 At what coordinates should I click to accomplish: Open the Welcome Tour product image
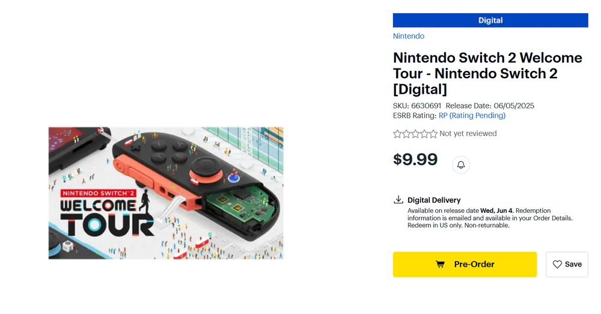[x=166, y=193]
